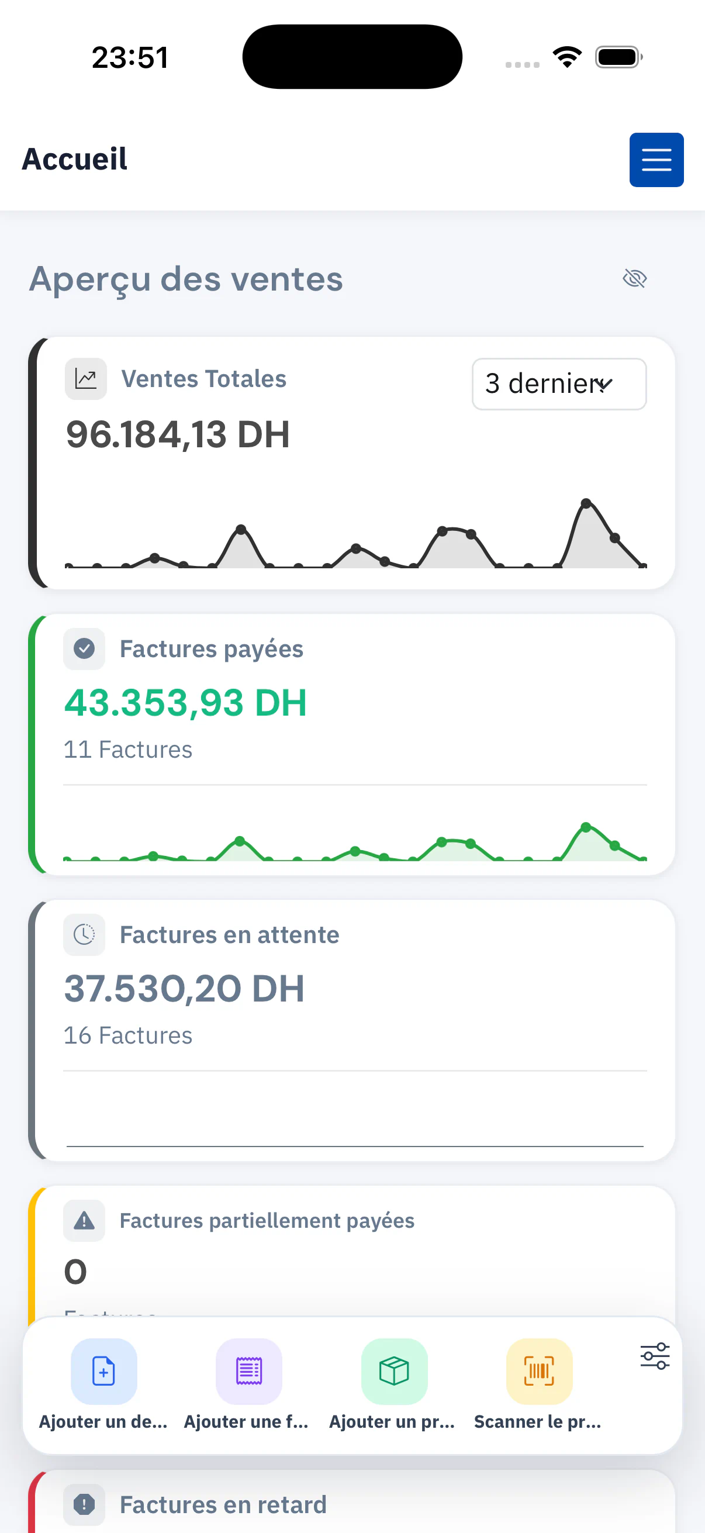Tap the Scanner le produit barcode icon
The width and height of the screenshot is (705, 1533).
(x=539, y=1371)
